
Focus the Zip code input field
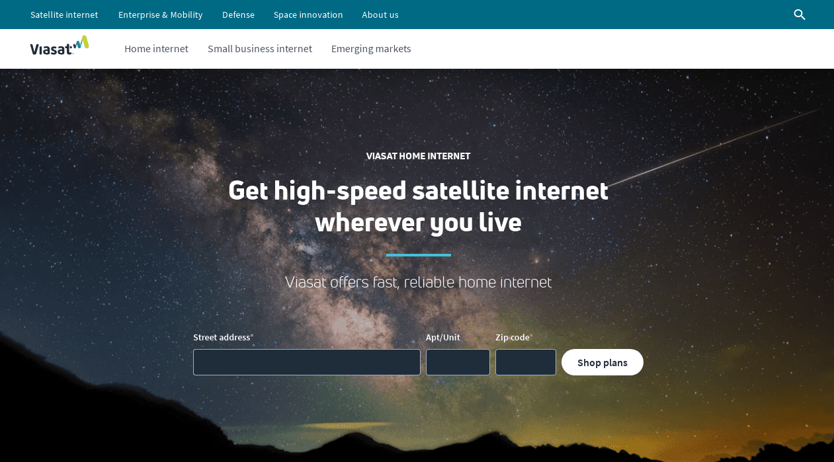coord(526,362)
